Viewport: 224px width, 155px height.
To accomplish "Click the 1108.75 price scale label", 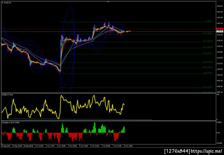I will point(219,69).
